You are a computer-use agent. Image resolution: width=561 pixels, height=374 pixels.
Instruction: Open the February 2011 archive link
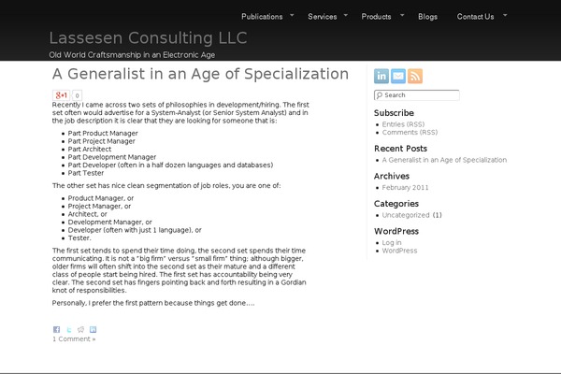405,187
